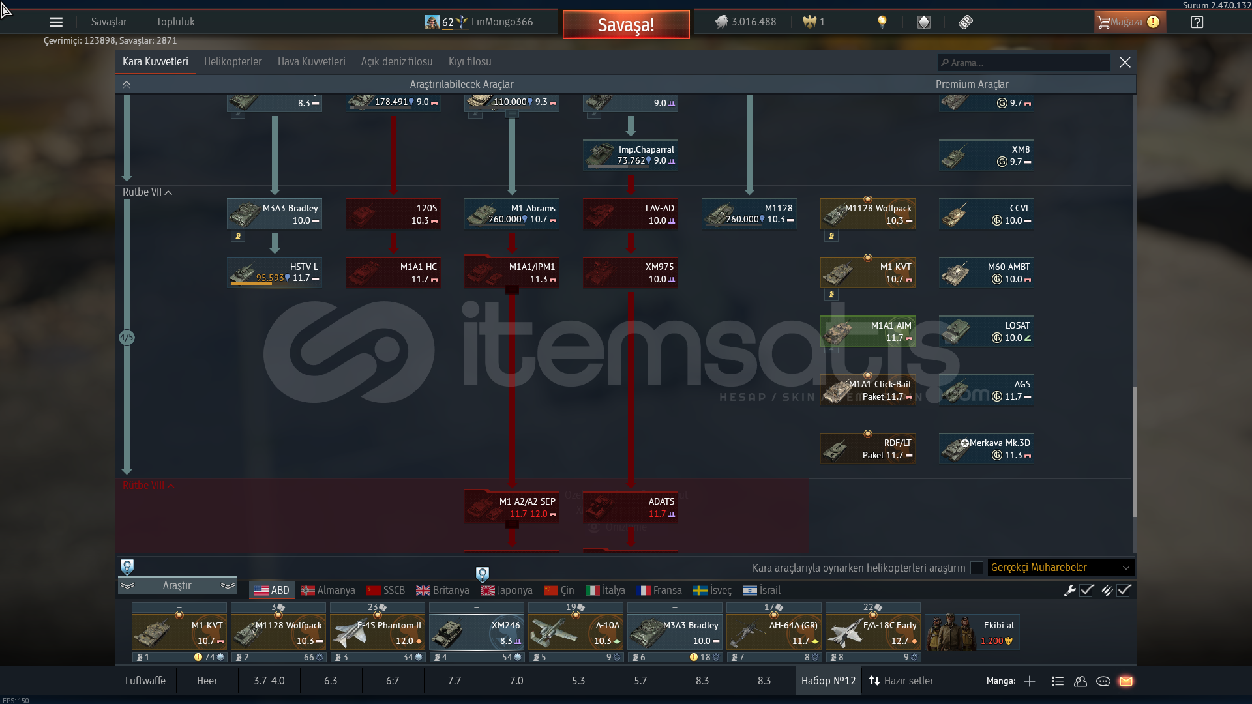Click the marker icon above Japonya flag
This screenshot has height=704, width=1252.
point(482,574)
